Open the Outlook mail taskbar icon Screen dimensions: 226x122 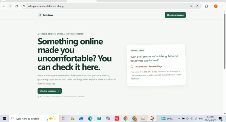[81, 119]
